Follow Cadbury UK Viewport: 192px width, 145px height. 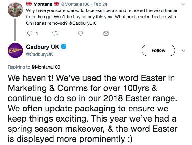click(x=158, y=50)
